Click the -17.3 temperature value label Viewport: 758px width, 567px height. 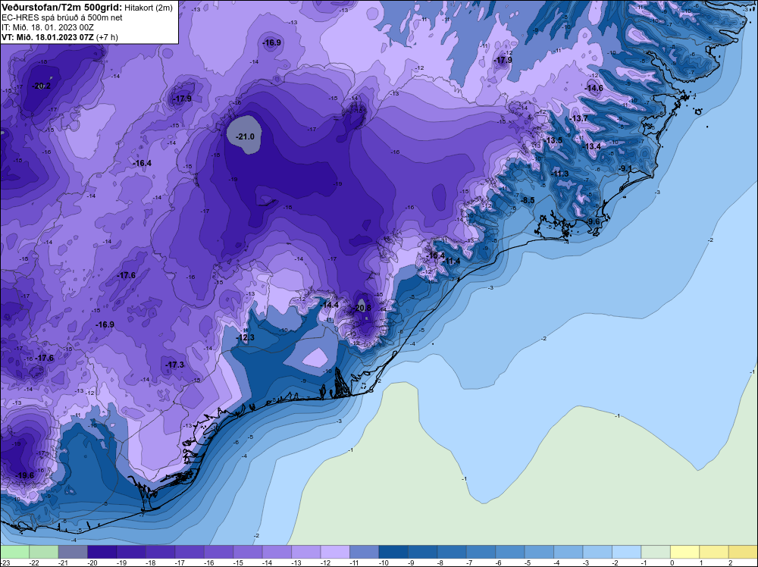175,365
